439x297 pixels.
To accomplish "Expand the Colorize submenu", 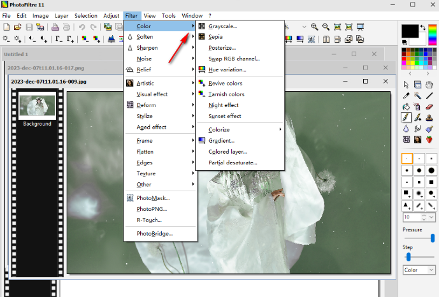I will click(240, 129).
